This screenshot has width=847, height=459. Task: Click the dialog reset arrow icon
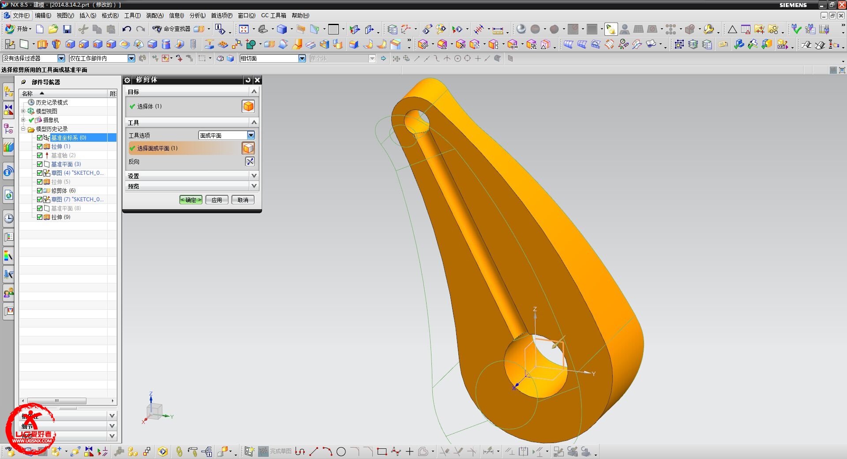click(x=248, y=80)
